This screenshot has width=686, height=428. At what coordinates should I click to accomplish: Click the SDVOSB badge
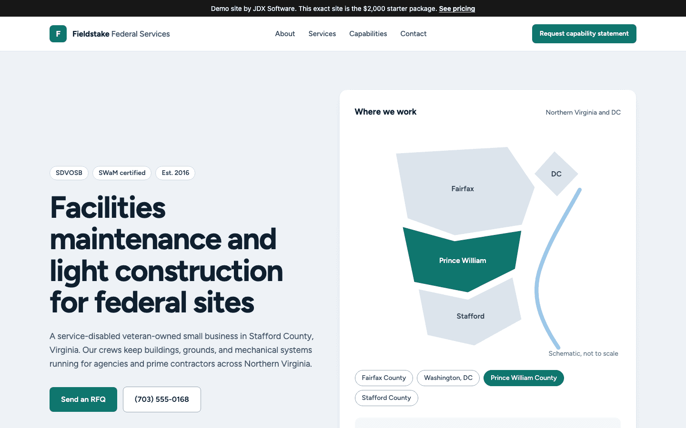tap(69, 173)
